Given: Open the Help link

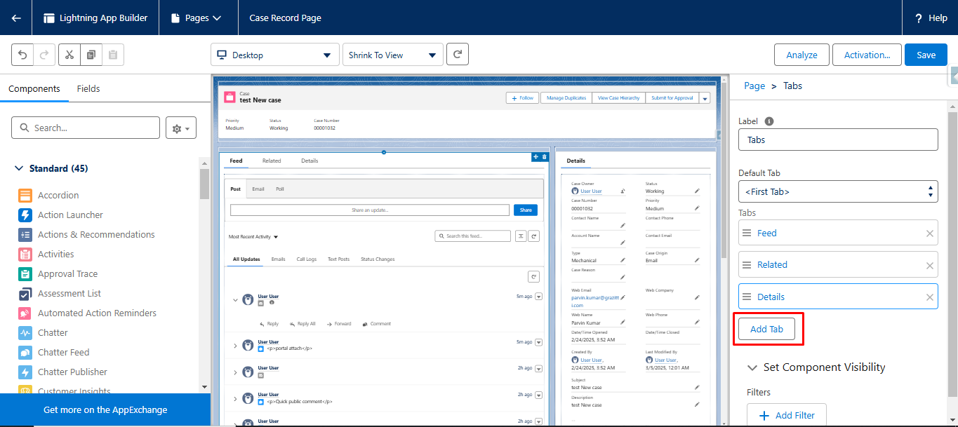Looking at the screenshot, I should pos(931,18).
